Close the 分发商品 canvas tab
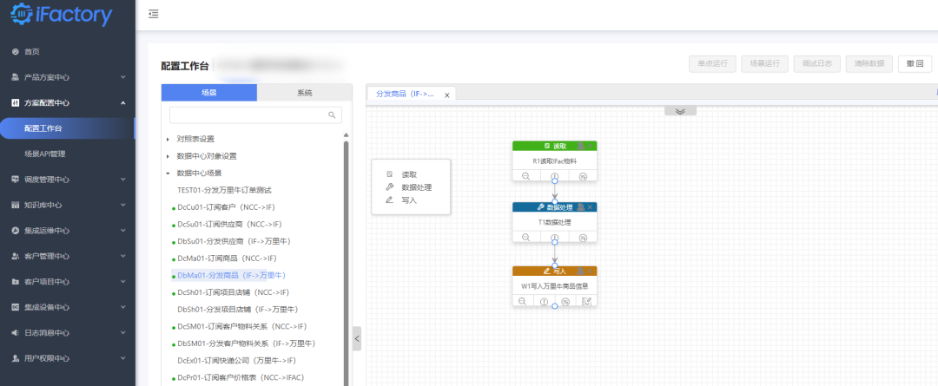 (447, 95)
